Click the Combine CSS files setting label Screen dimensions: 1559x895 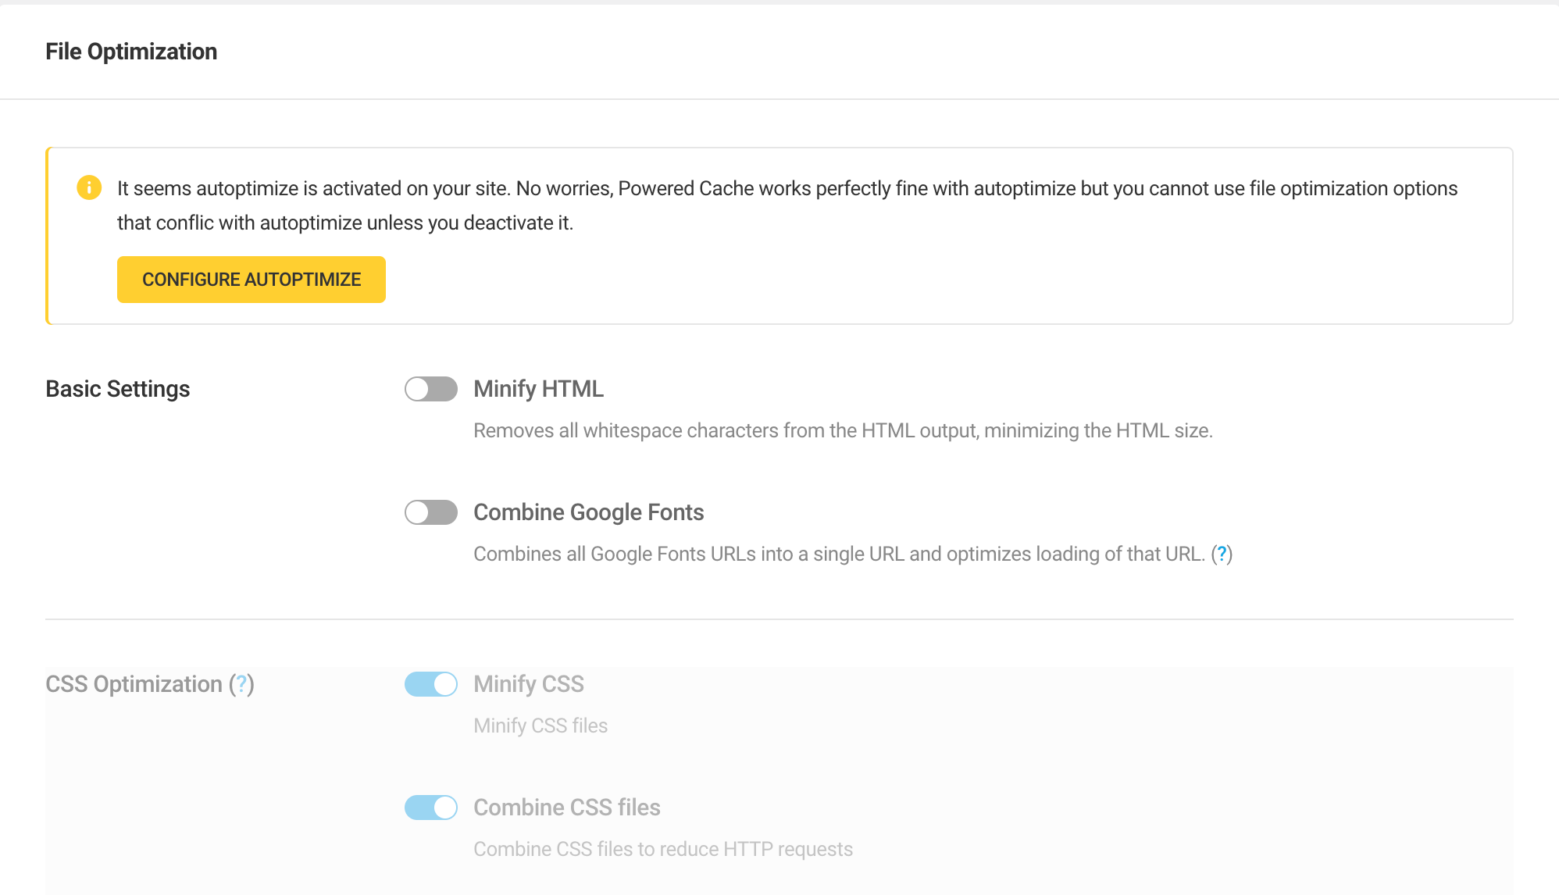(x=567, y=808)
